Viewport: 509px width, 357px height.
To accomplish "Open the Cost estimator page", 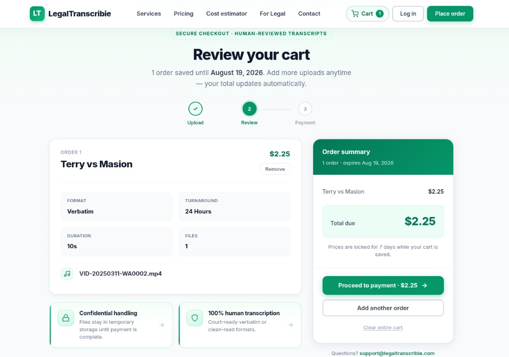I will coord(227,13).
